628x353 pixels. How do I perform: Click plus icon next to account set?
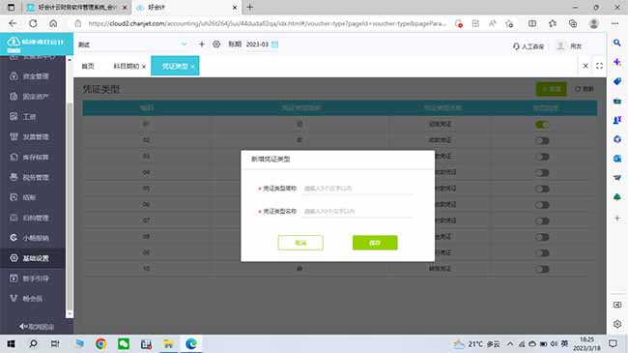pos(202,44)
